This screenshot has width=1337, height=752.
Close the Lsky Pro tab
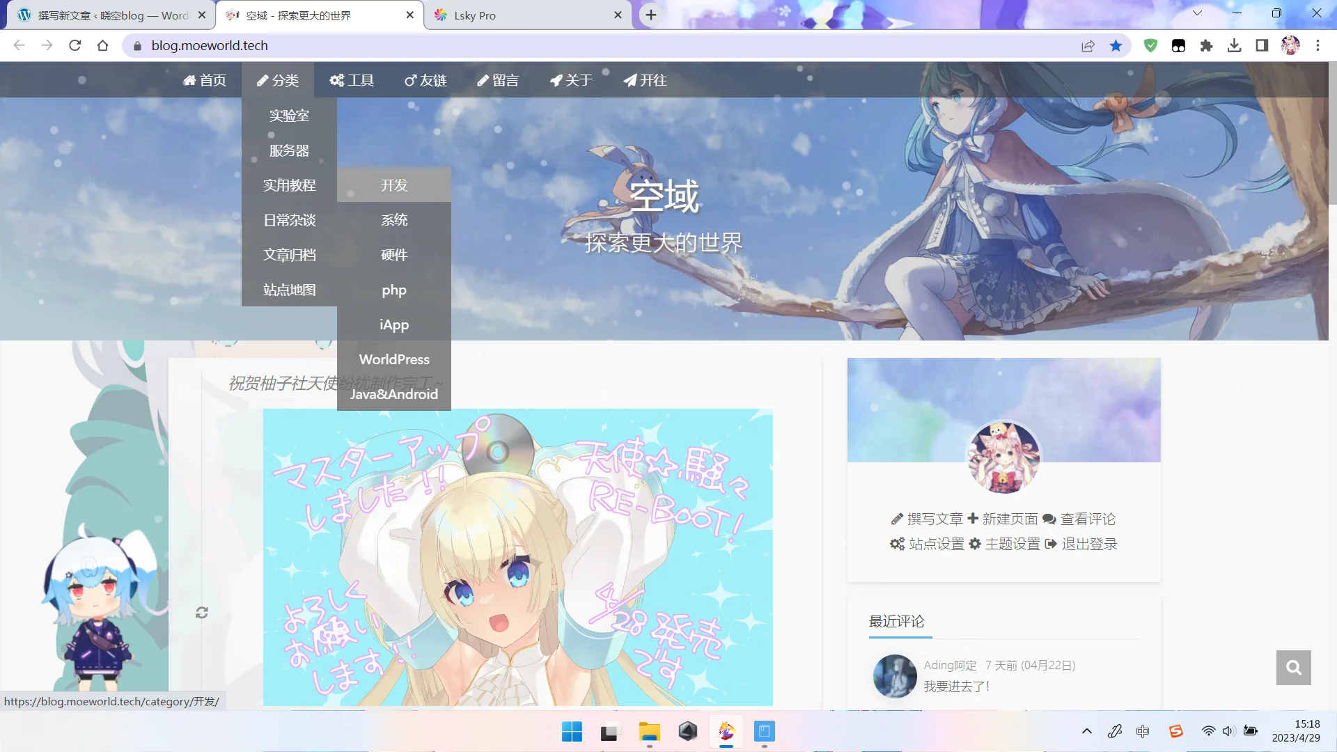[x=618, y=15]
